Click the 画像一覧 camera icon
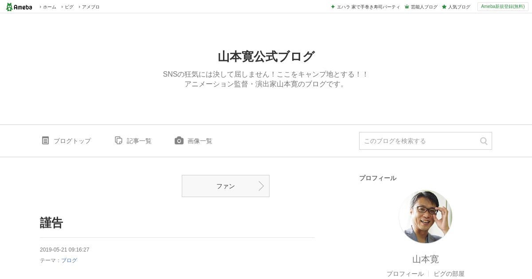Screen dimensions: 532x279 [179, 140]
